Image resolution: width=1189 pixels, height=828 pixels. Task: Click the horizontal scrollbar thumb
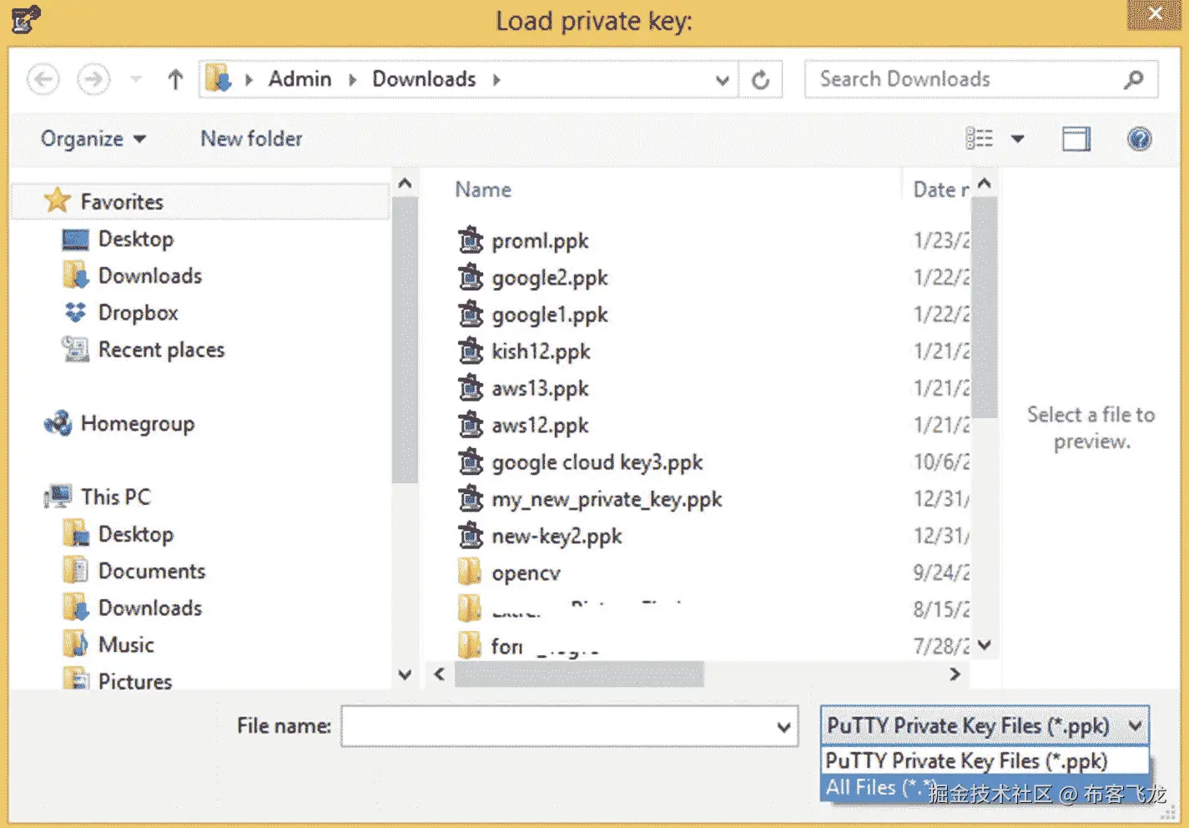[x=579, y=674]
